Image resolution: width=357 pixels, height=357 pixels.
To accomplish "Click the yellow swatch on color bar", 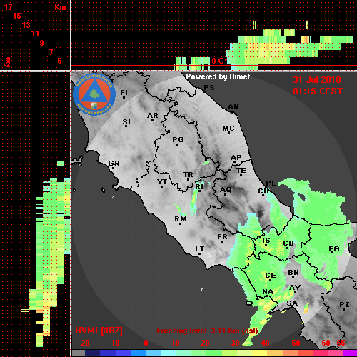I will click(260, 353).
